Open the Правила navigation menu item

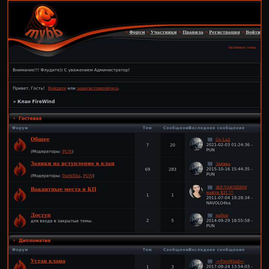coord(193,32)
